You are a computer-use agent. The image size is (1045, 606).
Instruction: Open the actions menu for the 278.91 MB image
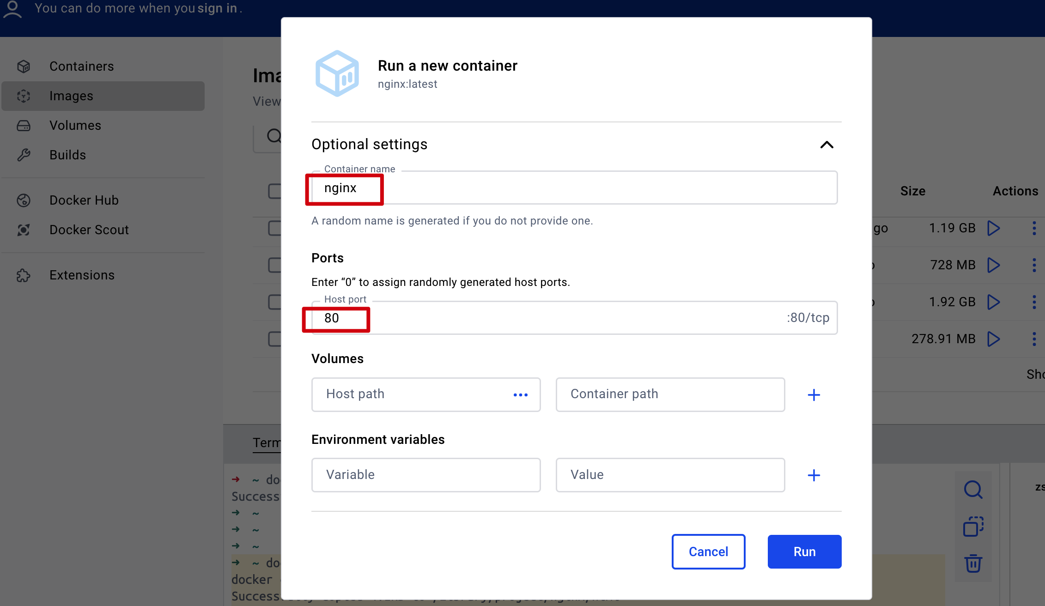pos(1034,339)
